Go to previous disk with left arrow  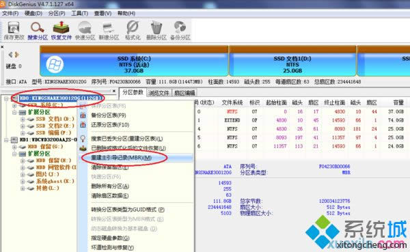(x=10, y=55)
